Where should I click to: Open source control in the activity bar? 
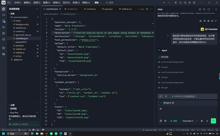pos(4,21)
